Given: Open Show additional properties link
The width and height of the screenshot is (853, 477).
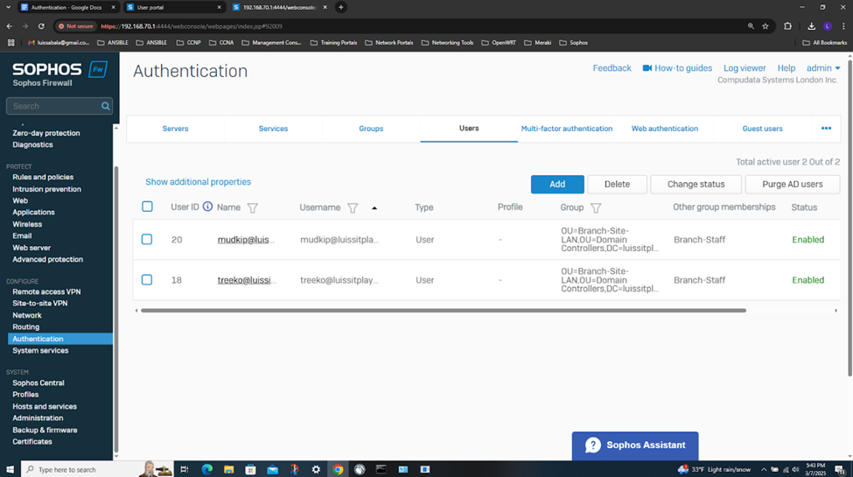Looking at the screenshot, I should coord(198,182).
